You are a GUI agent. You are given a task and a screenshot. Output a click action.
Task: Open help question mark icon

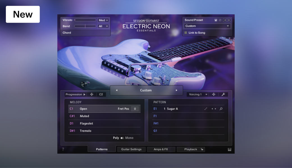coord(63,149)
